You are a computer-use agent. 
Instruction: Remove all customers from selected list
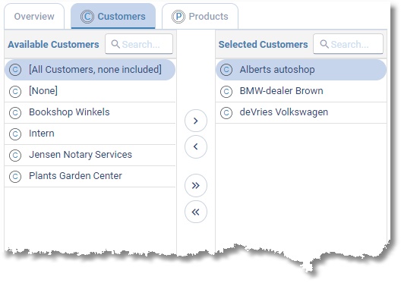pyautogui.click(x=196, y=212)
